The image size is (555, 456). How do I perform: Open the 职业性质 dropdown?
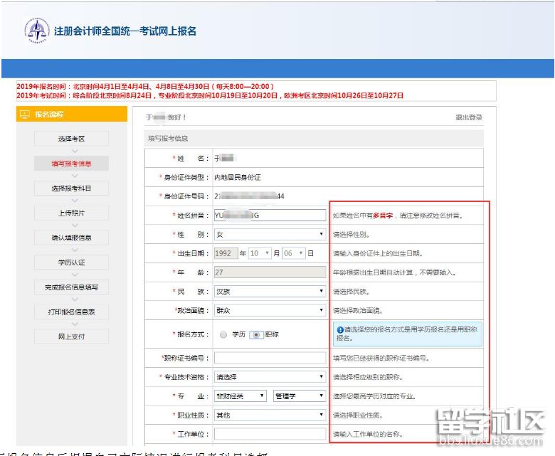pyautogui.click(x=270, y=415)
